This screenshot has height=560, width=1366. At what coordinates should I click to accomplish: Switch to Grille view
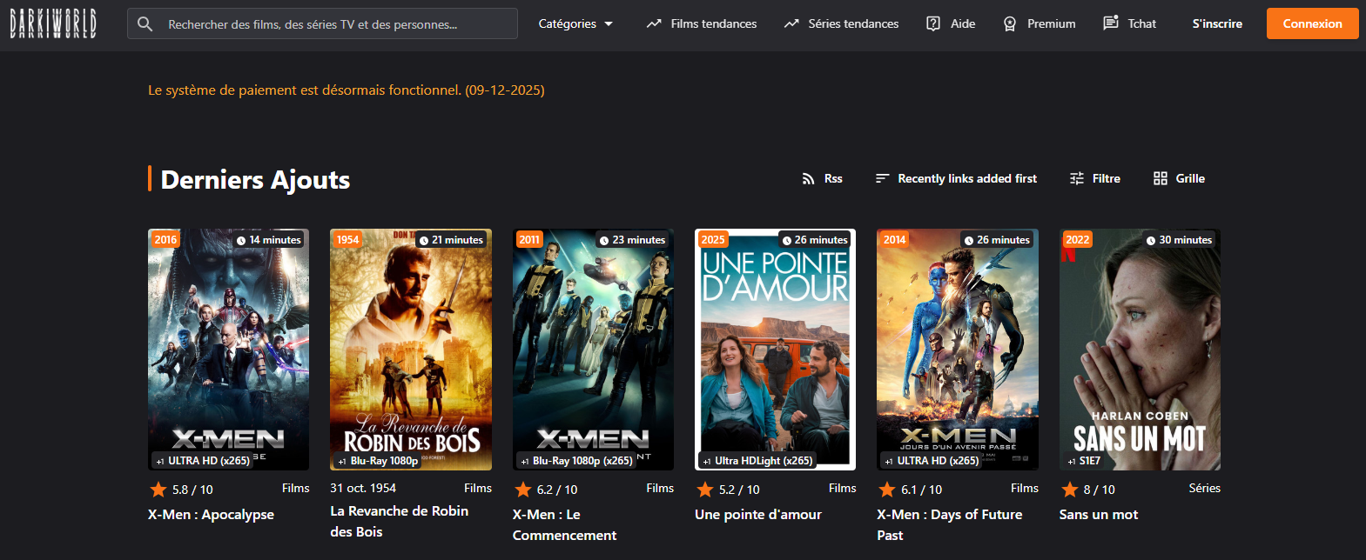click(x=1179, y=178)
